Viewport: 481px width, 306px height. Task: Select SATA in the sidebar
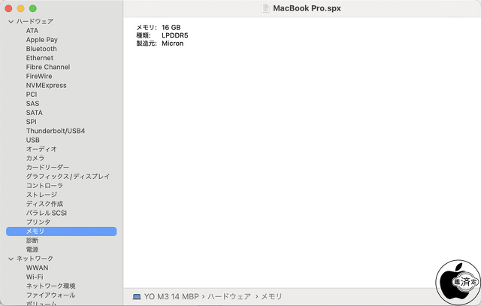34,113
